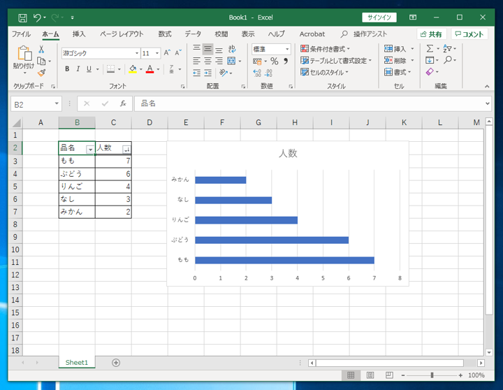This screenshot has height=390, width=503.
Task: Switch to the ページ レイアウト tab
Action: [122, 34]
